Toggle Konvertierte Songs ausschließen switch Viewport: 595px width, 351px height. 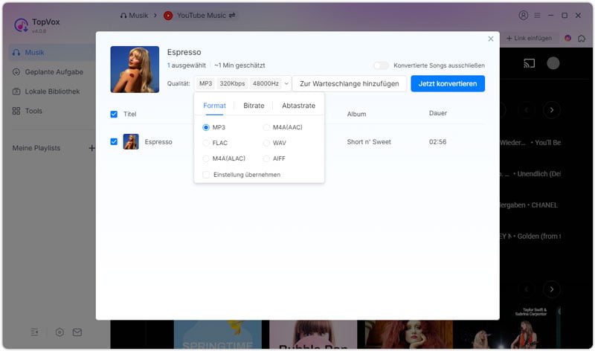pyautogui.click(x=381, y=65)
